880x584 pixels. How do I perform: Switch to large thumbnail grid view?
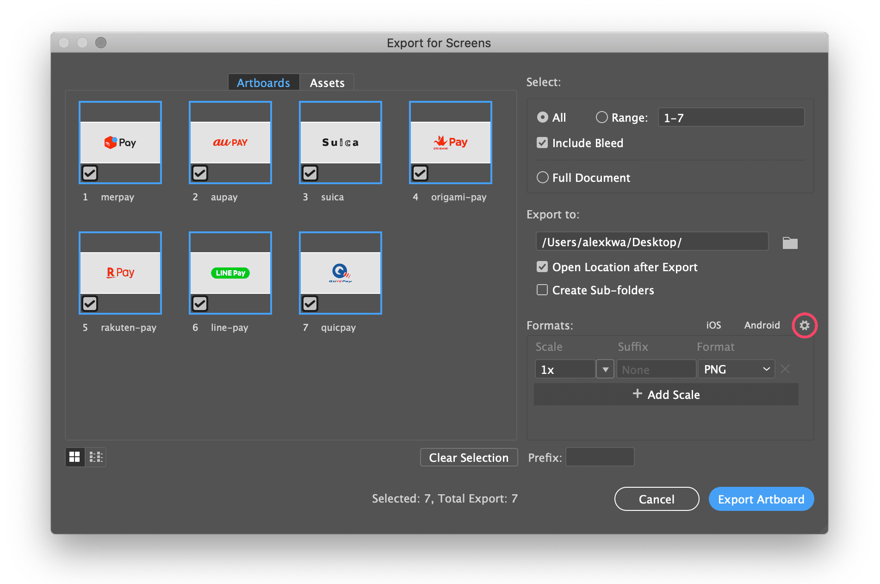pyautogui.click(x=74, y=457)
